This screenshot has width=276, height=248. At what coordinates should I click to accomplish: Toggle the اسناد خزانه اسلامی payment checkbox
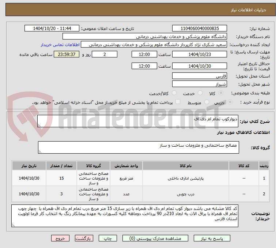[x=178, y=102]
